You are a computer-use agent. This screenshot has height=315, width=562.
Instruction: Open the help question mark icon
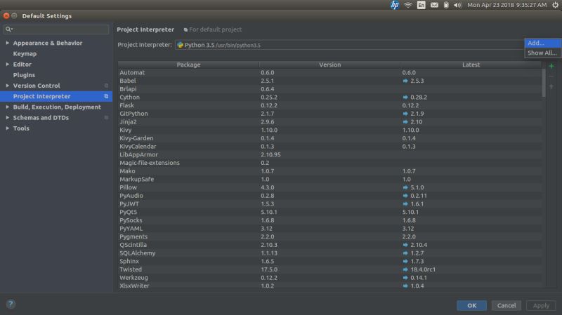tap(11, 304)
